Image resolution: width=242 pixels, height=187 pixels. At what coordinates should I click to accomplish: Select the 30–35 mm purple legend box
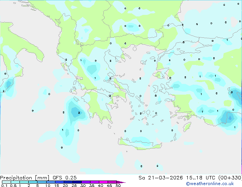pos(86,182)
